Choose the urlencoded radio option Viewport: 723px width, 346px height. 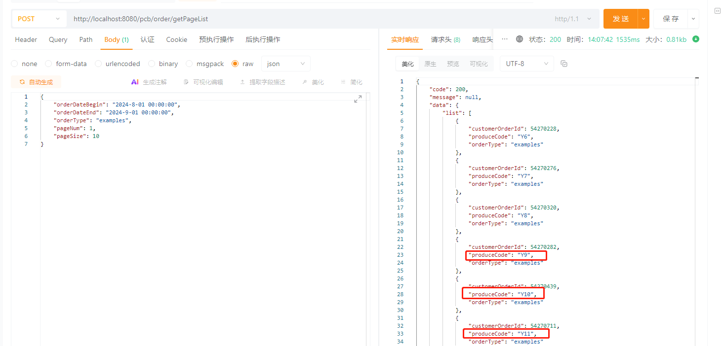[98, 64]
